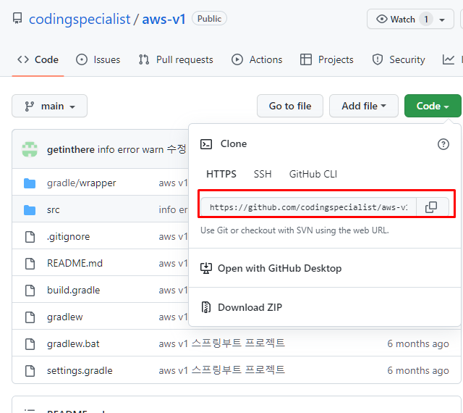Viewport: 463px width, 413px height.
Task: Click the Watch button
Action: (410, 20)
